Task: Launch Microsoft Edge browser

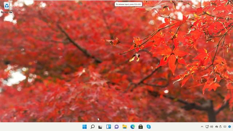Action: (x=133, y=127)
